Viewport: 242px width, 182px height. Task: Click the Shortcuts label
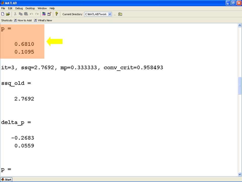click(x=7, y=20)
